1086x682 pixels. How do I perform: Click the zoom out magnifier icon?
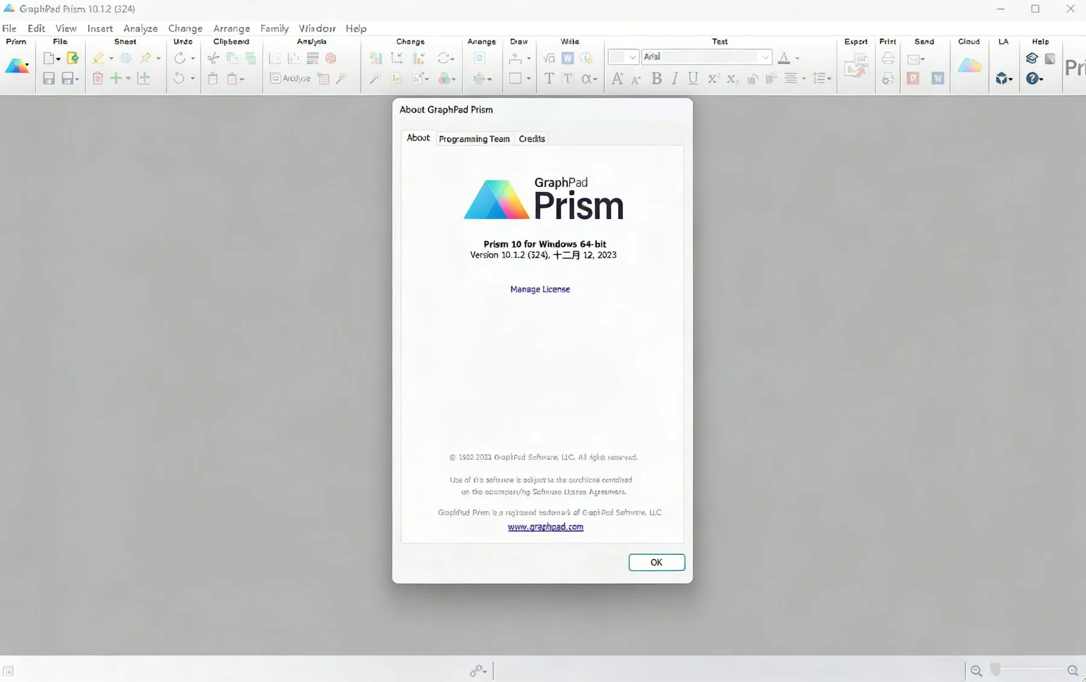[976, 671]
